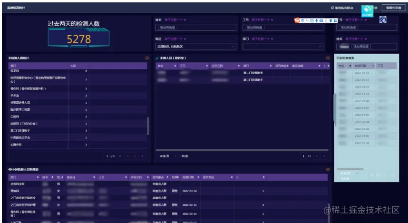Click the orange info icon in 未检测人数统计 panel
408x223 pixels.
click(x=147, y=58)
